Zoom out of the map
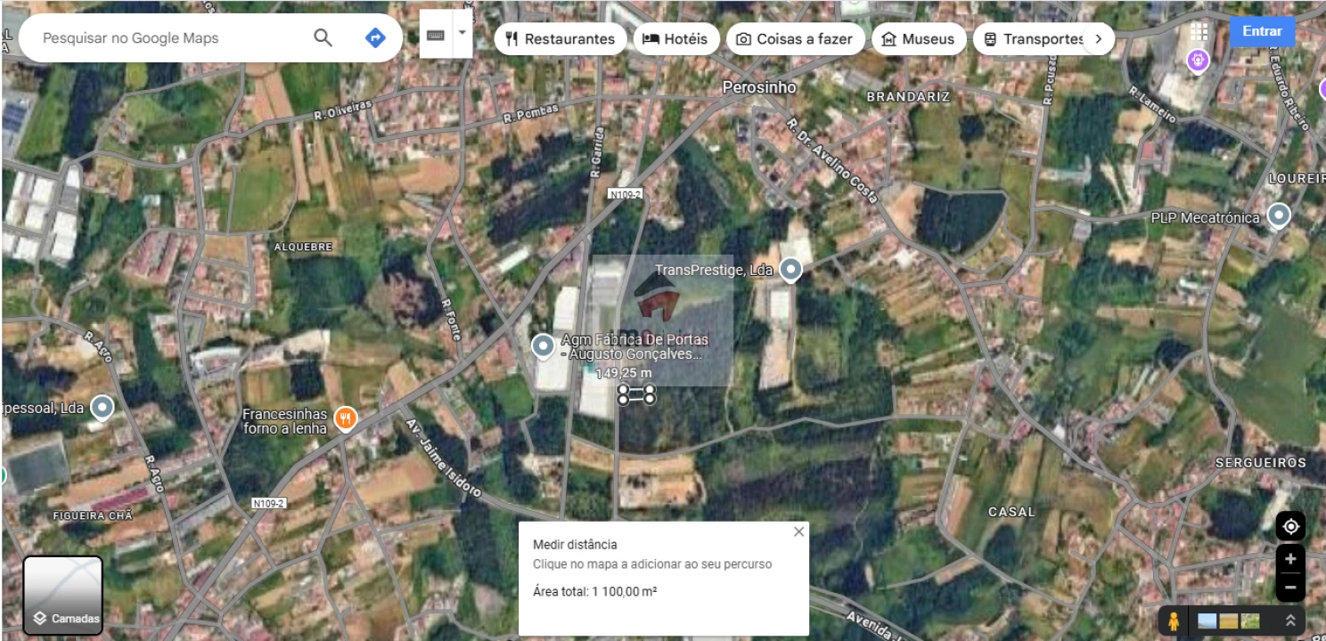 (1290, 588)
